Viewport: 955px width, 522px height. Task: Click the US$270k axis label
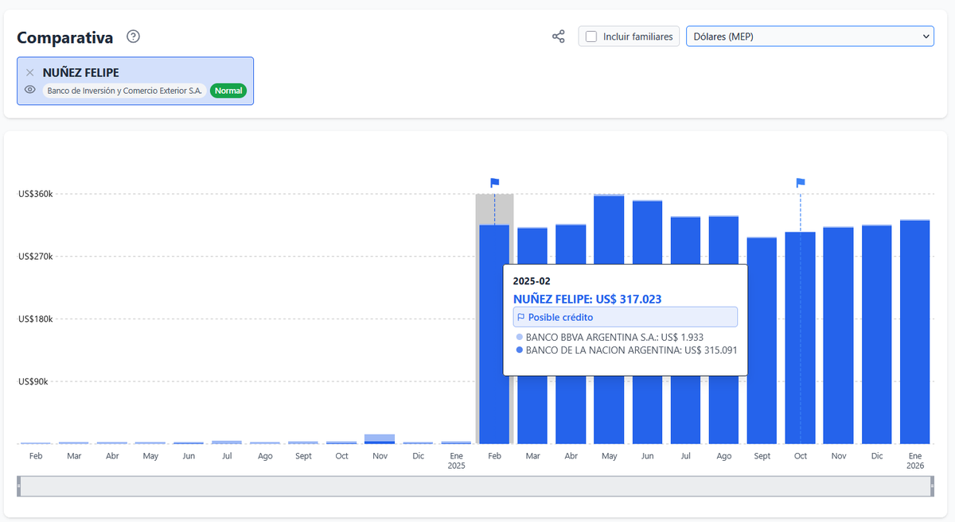(x=36, y=257)
